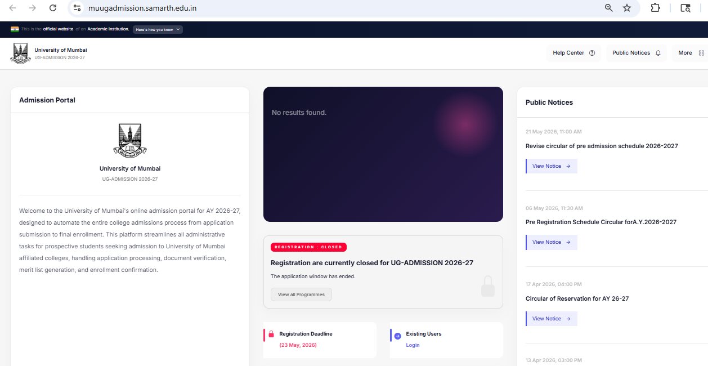Click the university crest in Admission Portal card

(130, 140)
